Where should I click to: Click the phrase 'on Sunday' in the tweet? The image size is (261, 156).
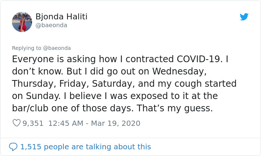tap(36, 96)
